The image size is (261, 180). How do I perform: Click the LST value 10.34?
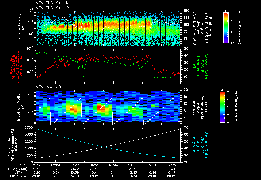(x=55, y=173)
